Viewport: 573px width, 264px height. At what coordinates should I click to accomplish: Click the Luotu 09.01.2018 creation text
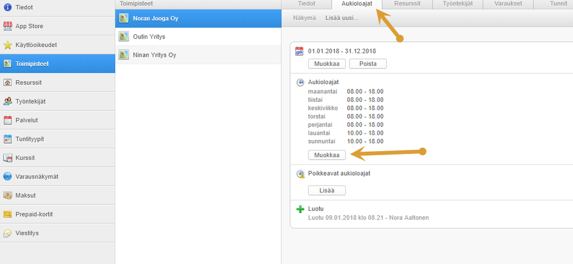pyautogui.click(x=368, y=218)
